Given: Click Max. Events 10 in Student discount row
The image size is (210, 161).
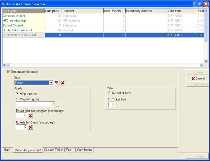Looking at the screenshot, I should (114, 30).
